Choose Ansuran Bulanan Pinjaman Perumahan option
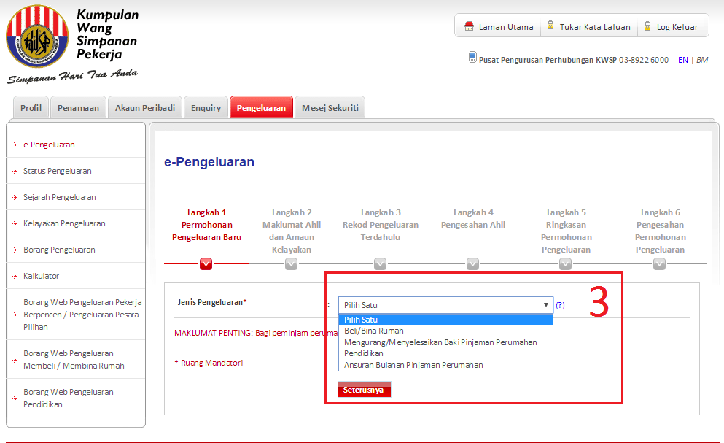This screenshot has width=724, height=443. click(x=445, y=365)
